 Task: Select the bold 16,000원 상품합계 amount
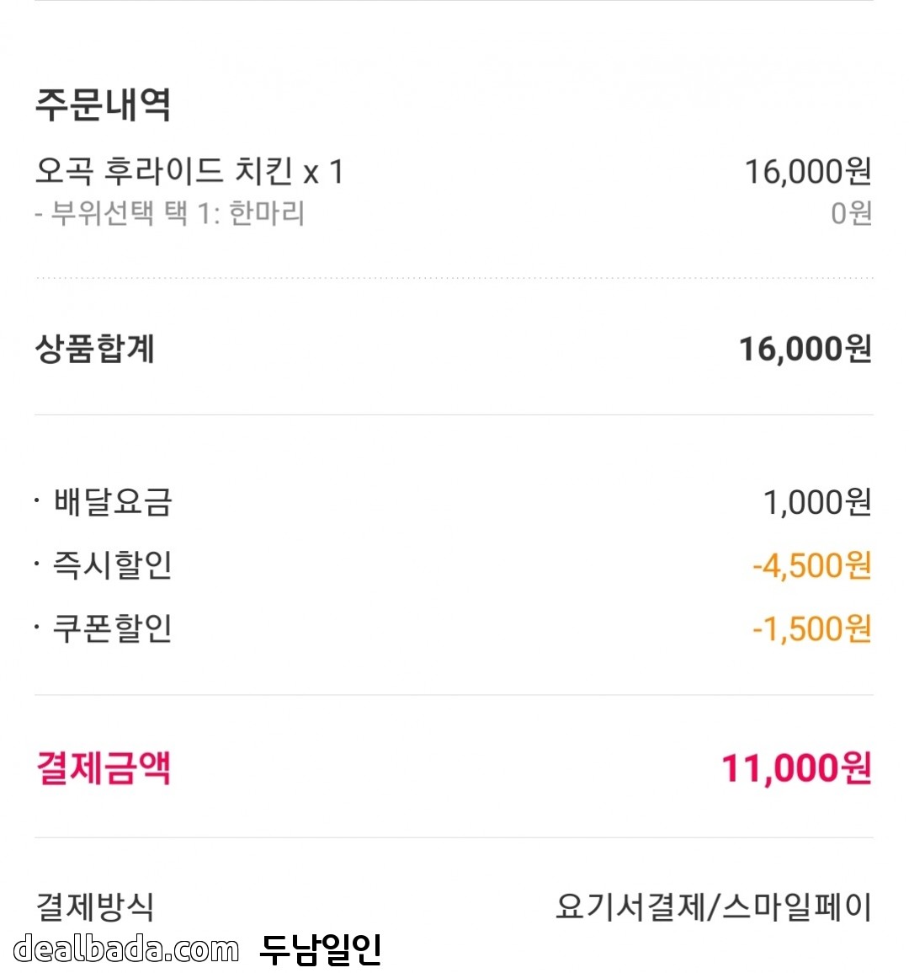coord(805,349)
